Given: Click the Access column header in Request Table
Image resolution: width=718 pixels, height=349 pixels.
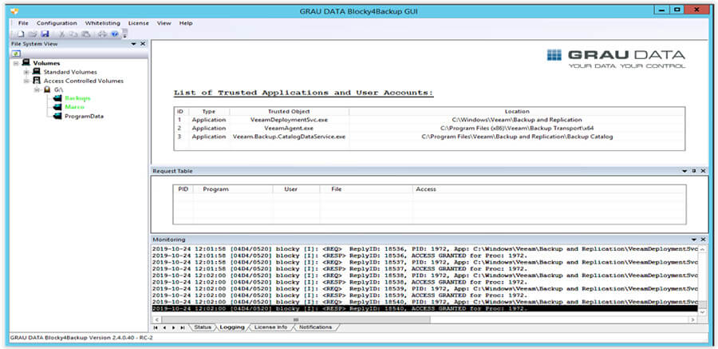Looking at the screenshot, I should (549, 189).
